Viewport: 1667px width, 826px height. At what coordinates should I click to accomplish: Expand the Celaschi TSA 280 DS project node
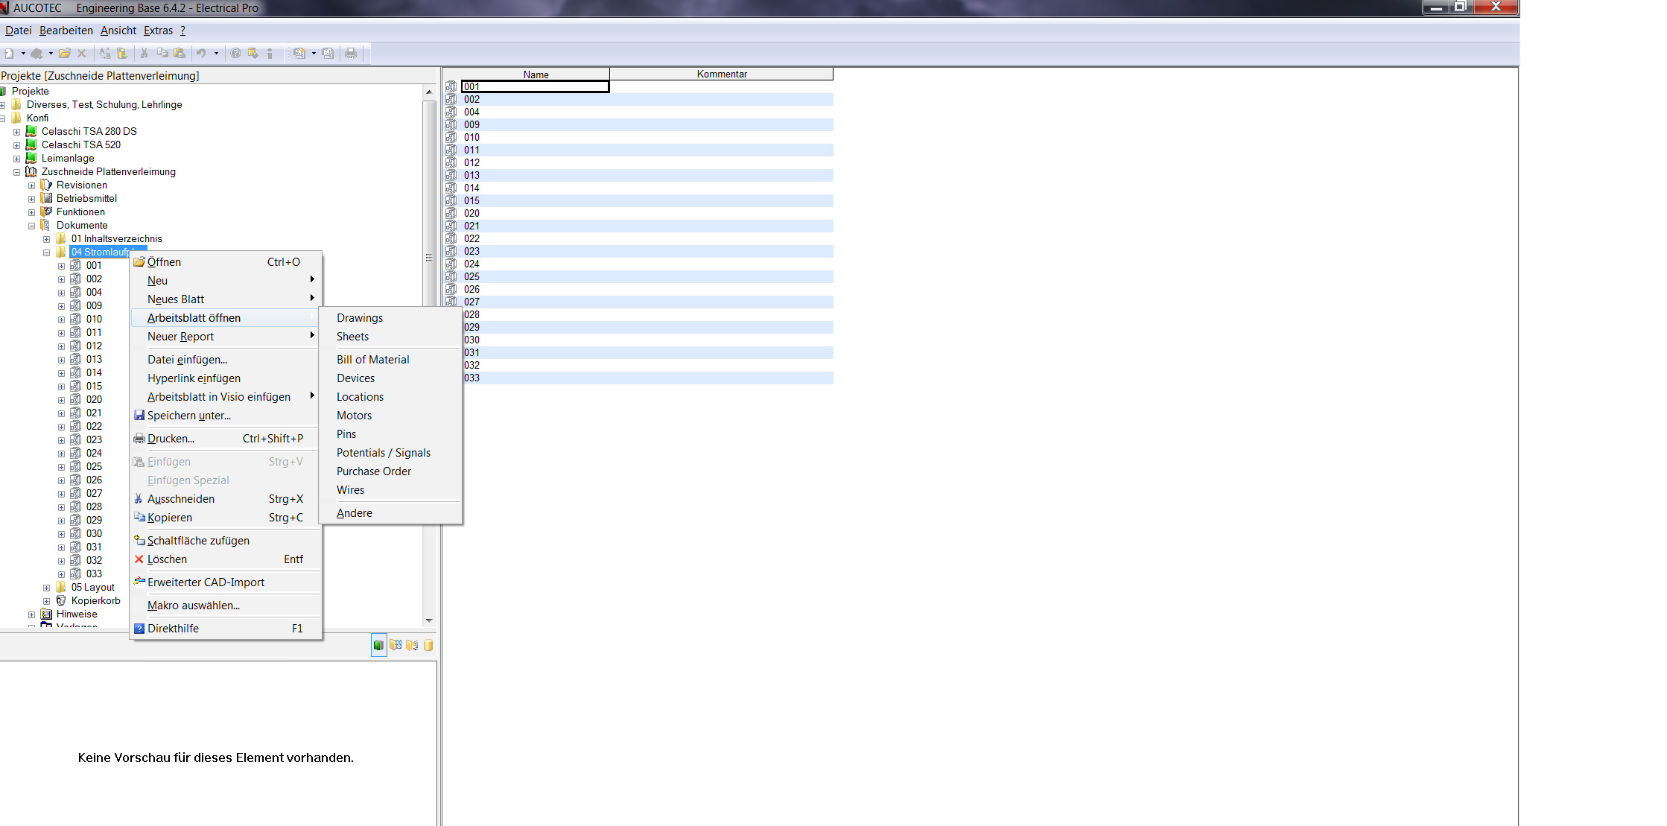point(16,132)
